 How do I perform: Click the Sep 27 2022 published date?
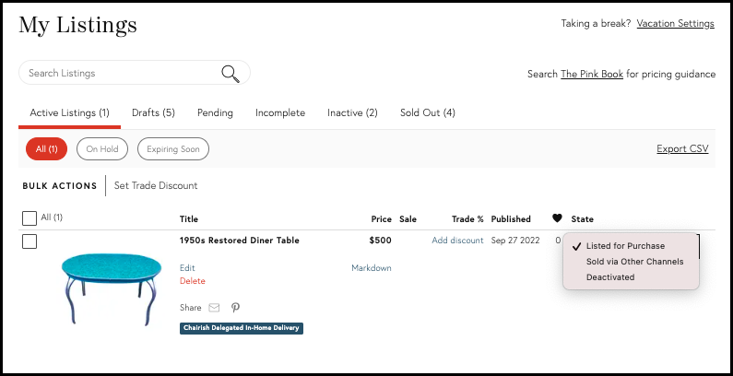click(x=515, y=241)
